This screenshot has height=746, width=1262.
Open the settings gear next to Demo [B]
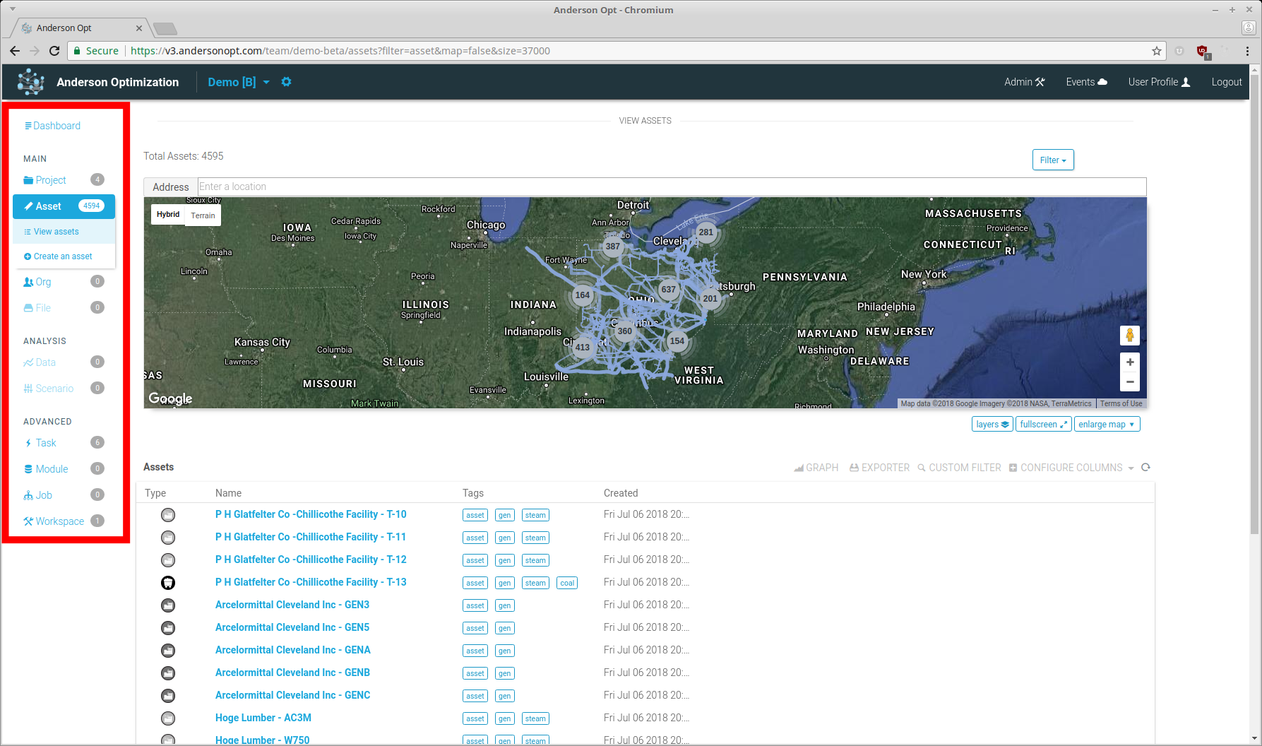click(x=286, y=82)
